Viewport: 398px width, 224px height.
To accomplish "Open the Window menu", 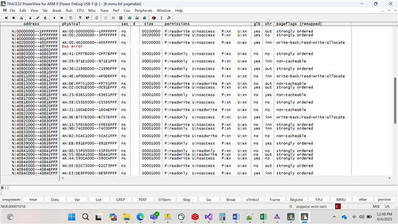I will 164,11.
